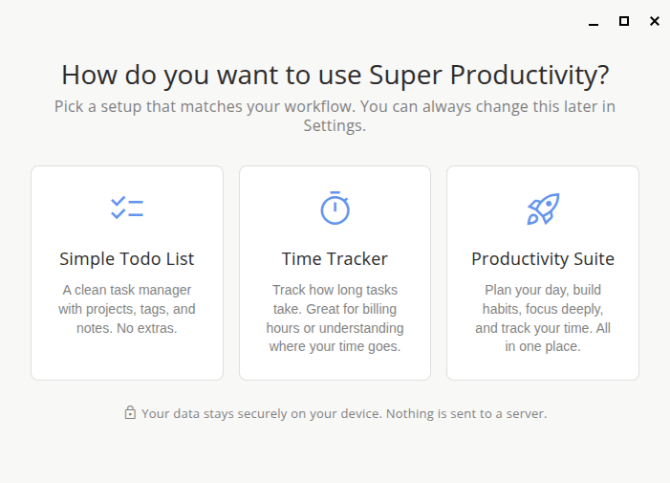The height and width of the screenshot is (483, 670).
Task: Click the "Time Tracker" title text
Action: [335, 259]
